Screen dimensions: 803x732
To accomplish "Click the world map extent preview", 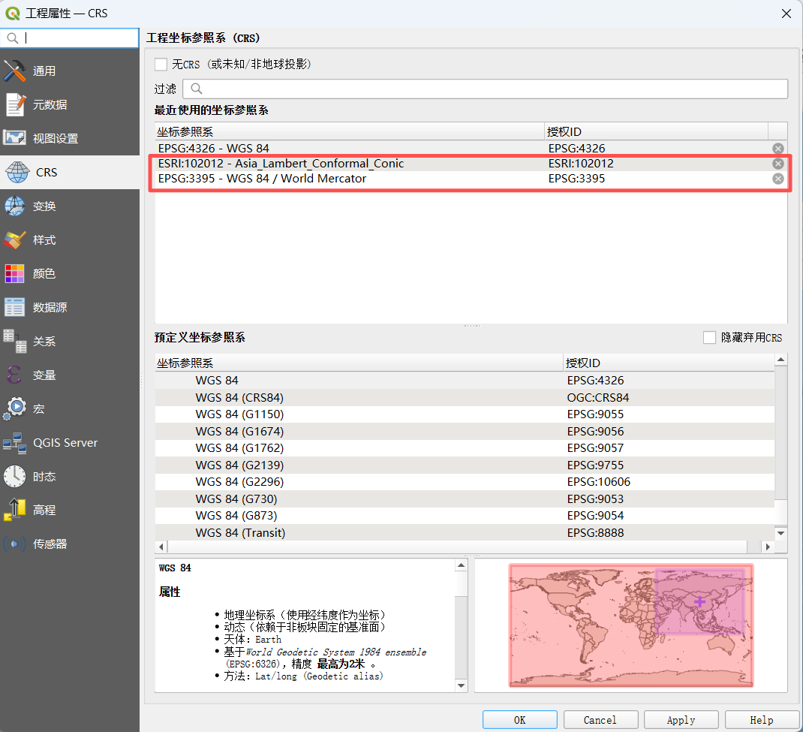I will point(631,625).
